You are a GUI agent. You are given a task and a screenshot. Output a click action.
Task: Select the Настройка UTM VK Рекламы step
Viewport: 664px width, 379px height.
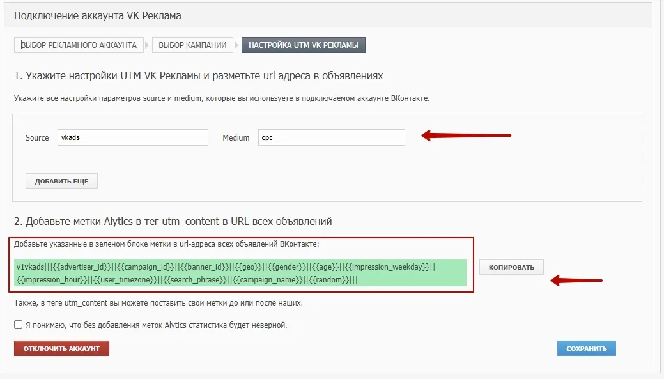303,45
